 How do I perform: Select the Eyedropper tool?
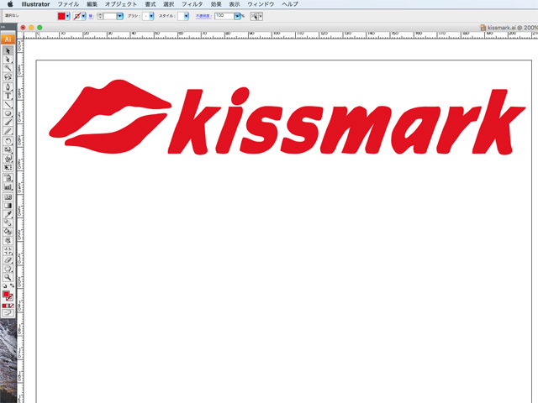coord(8,215)
